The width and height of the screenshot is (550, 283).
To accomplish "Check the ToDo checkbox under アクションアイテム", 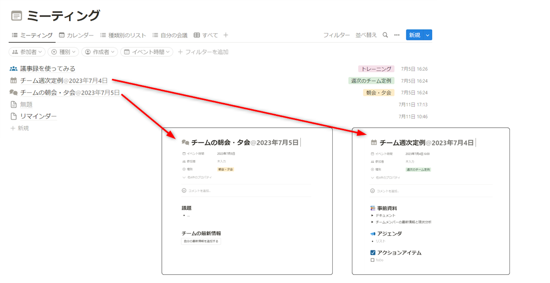I will 372,260.
